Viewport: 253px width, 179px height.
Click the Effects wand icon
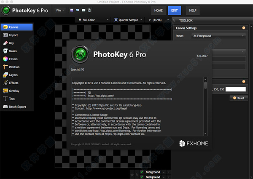(5, 83)
